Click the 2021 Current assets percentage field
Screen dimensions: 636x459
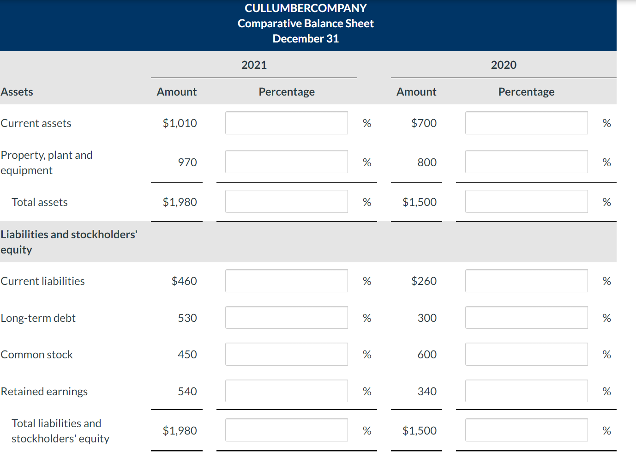tap(287, 123)
